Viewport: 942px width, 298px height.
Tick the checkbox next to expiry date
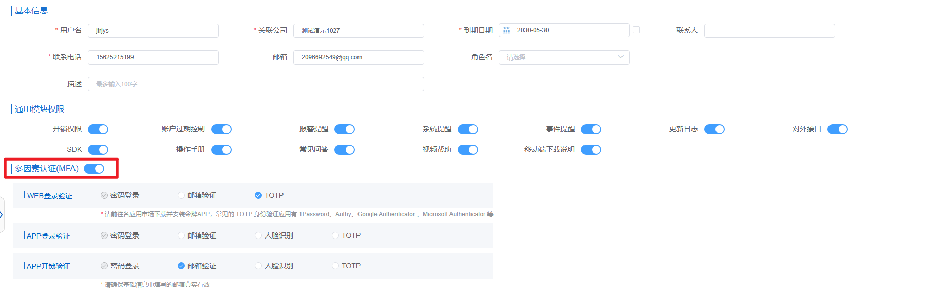coord(636,30)
